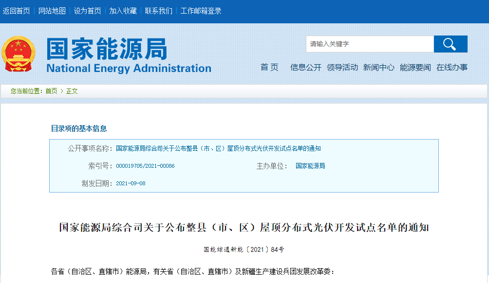
Task: Click 首页 in the breadcrumb path
Action: pyautogui.click(x=51, y=91)
